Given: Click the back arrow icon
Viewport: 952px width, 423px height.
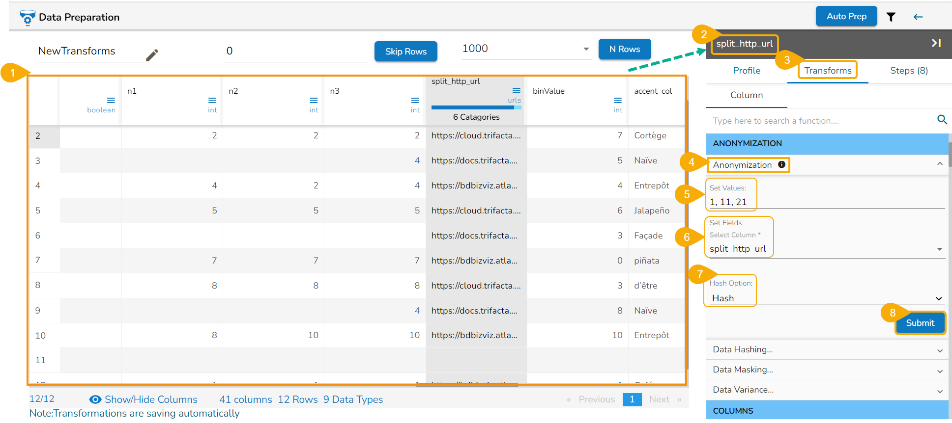Looking at the screenshot, I should tap(918, 17).
